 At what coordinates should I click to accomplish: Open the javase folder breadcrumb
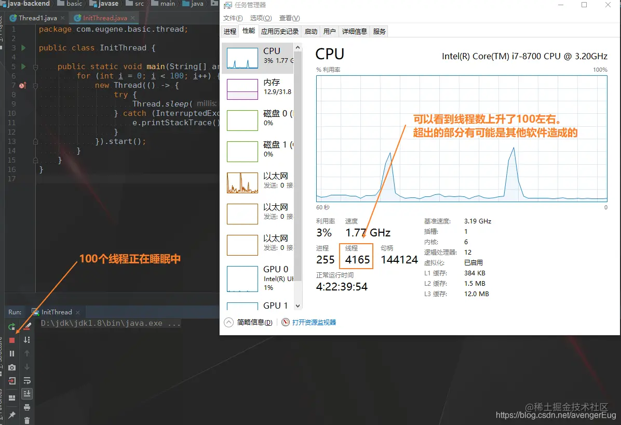(104, 4)
